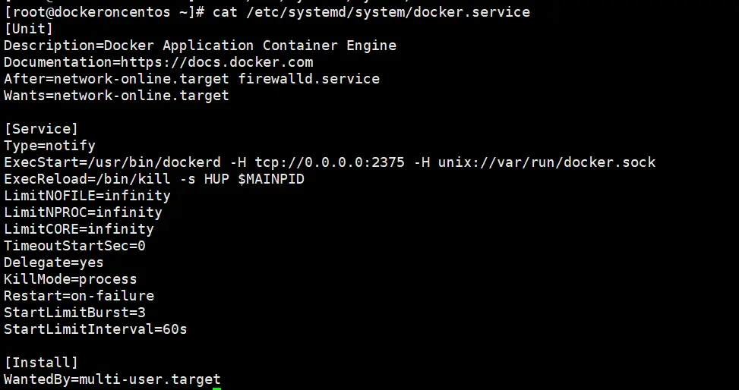Click the [Unit] section header
739x390 pixels.
click(x=29, y=29)
